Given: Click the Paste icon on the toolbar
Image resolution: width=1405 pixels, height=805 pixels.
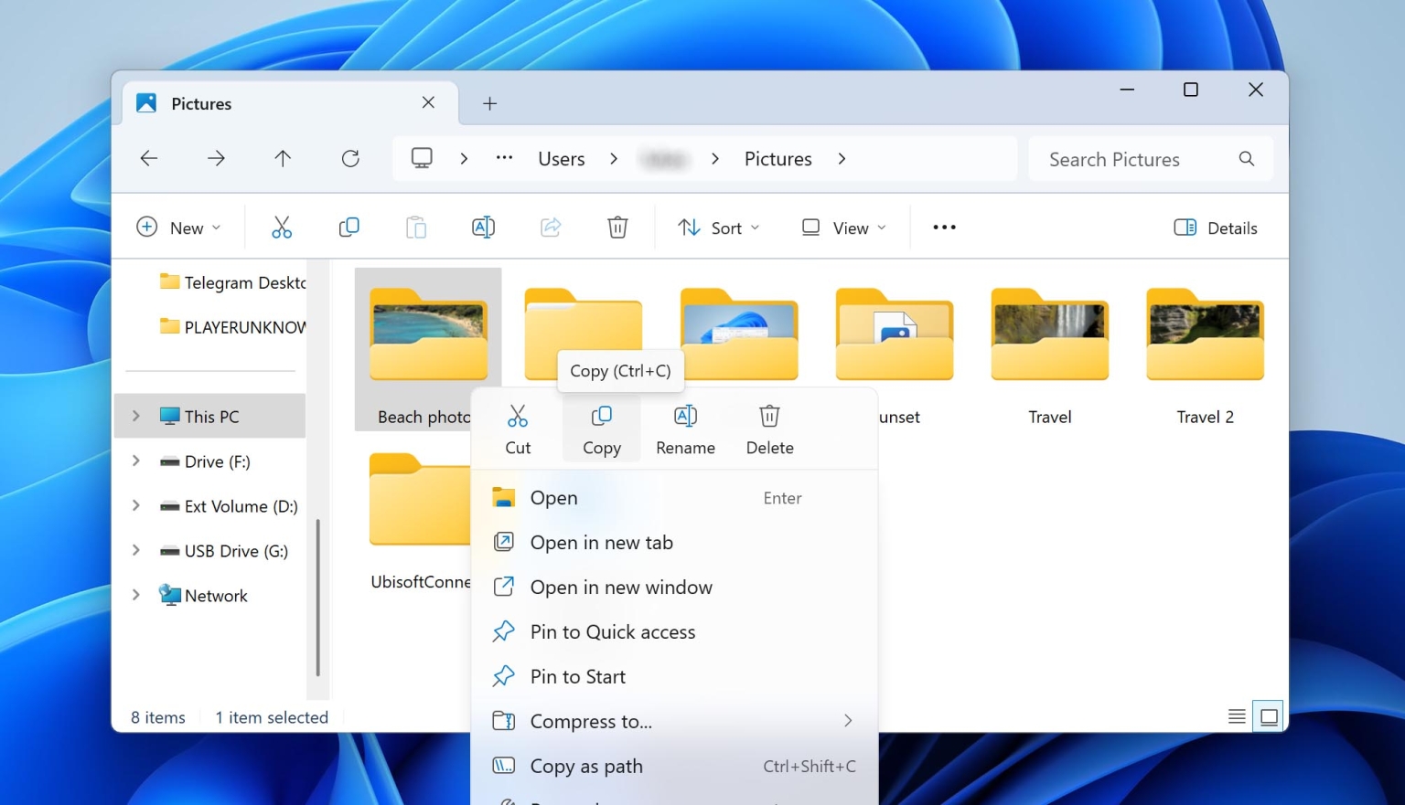Looking at the screenshot, I should pyautogui.click(x=416, y=227).
